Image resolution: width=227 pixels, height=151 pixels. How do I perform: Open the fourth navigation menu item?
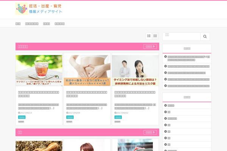59,24
